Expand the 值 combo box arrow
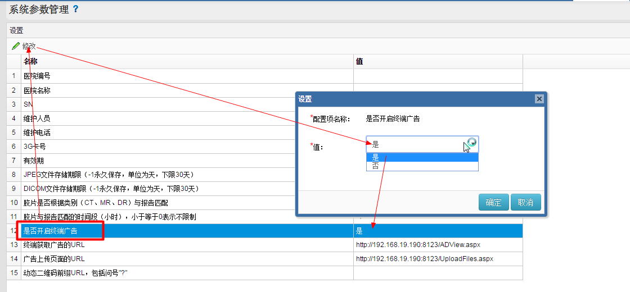 (x=472, y=144)
